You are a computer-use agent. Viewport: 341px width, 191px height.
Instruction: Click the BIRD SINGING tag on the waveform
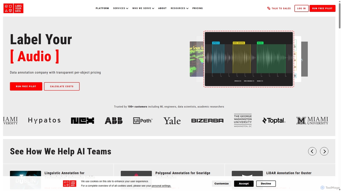click(239, 43)
